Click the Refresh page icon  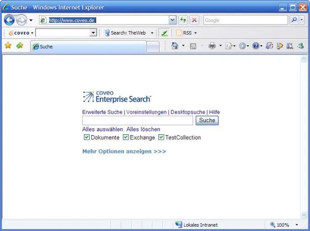click(183, 20)
